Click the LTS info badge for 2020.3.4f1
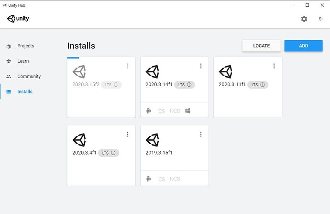Screen dimensions: 330x214 pyautogui.click(x=109, y=153)
